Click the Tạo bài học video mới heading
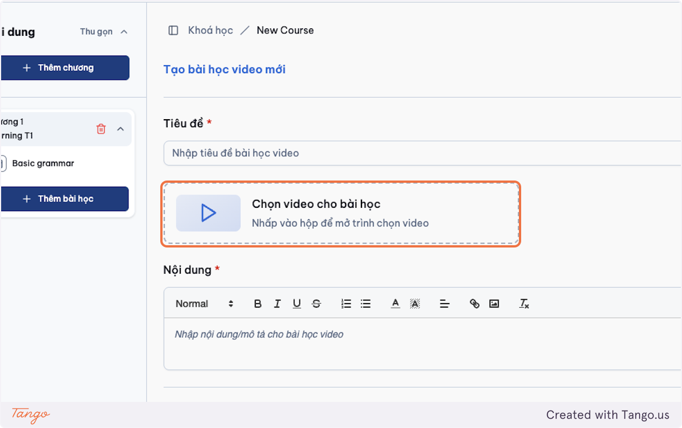This screenshot has width=682, height=428. [224, 69]
